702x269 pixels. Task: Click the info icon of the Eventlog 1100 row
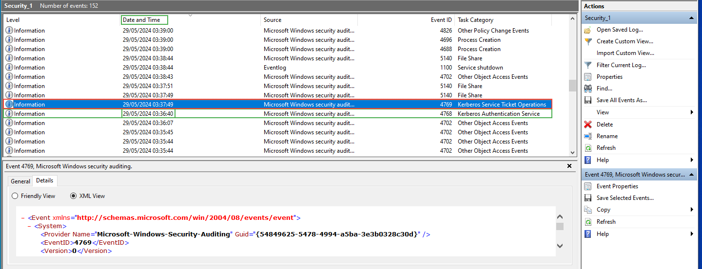point(9,68)
